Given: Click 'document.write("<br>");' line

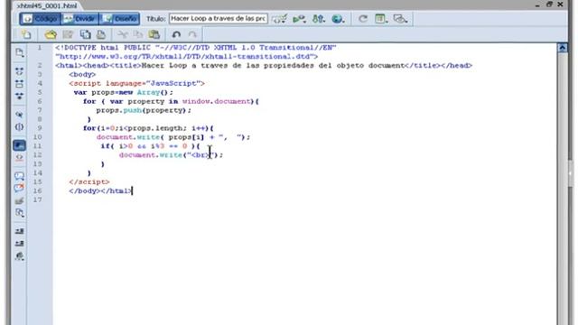Looking at the screenshot, I should [171, 155].
